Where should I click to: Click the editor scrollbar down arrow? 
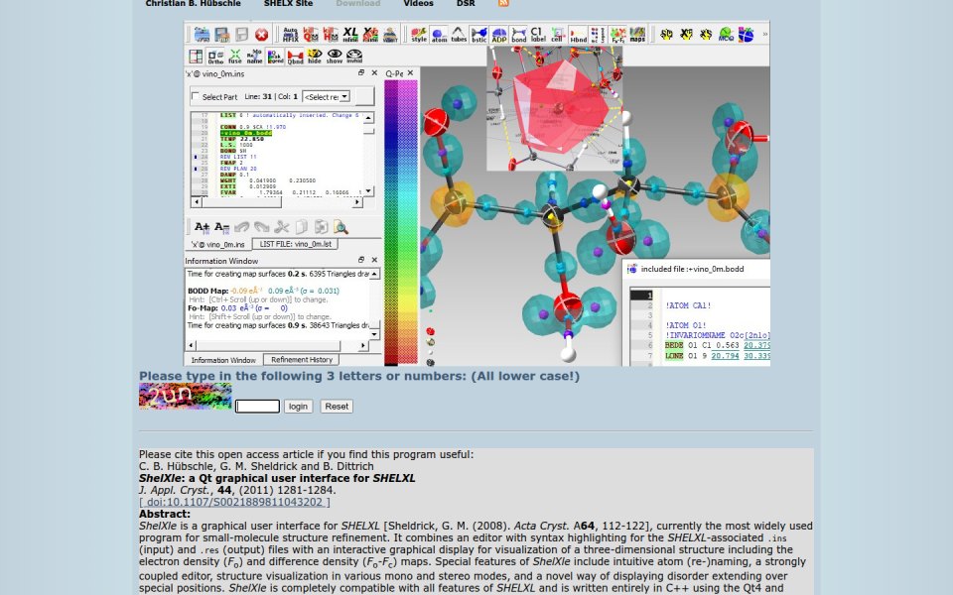369,190
